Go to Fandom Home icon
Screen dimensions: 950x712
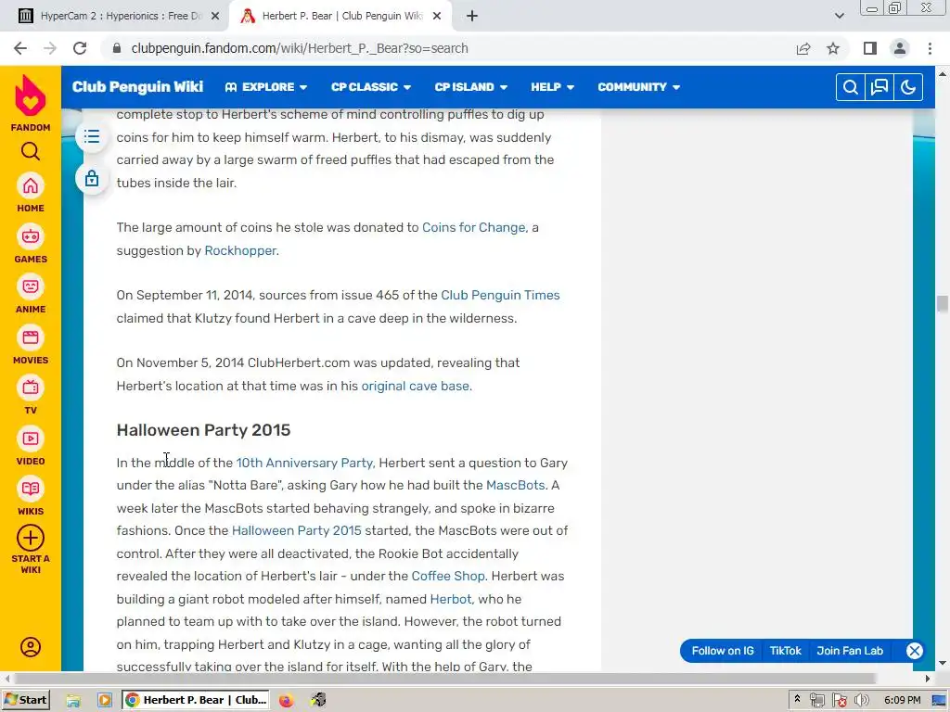coord(31,186)
